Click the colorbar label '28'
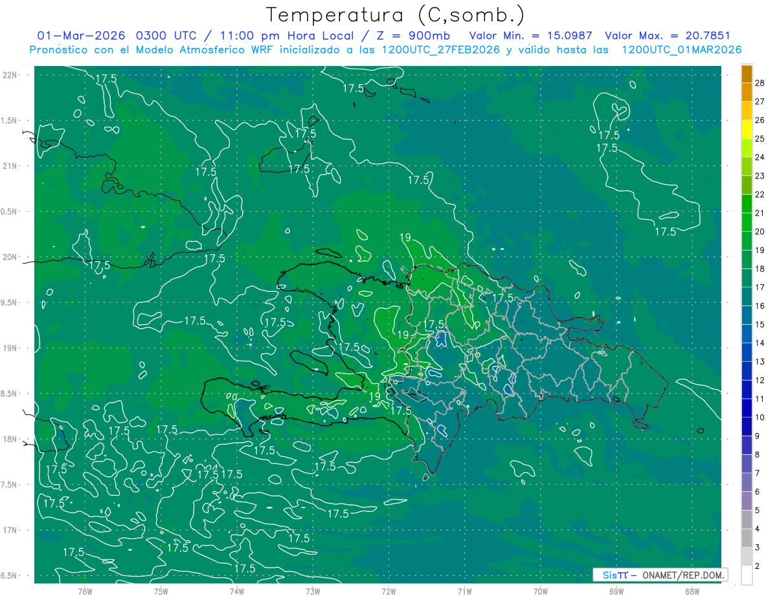This screenshot has width=777, height=600. [x=760, y=82]
